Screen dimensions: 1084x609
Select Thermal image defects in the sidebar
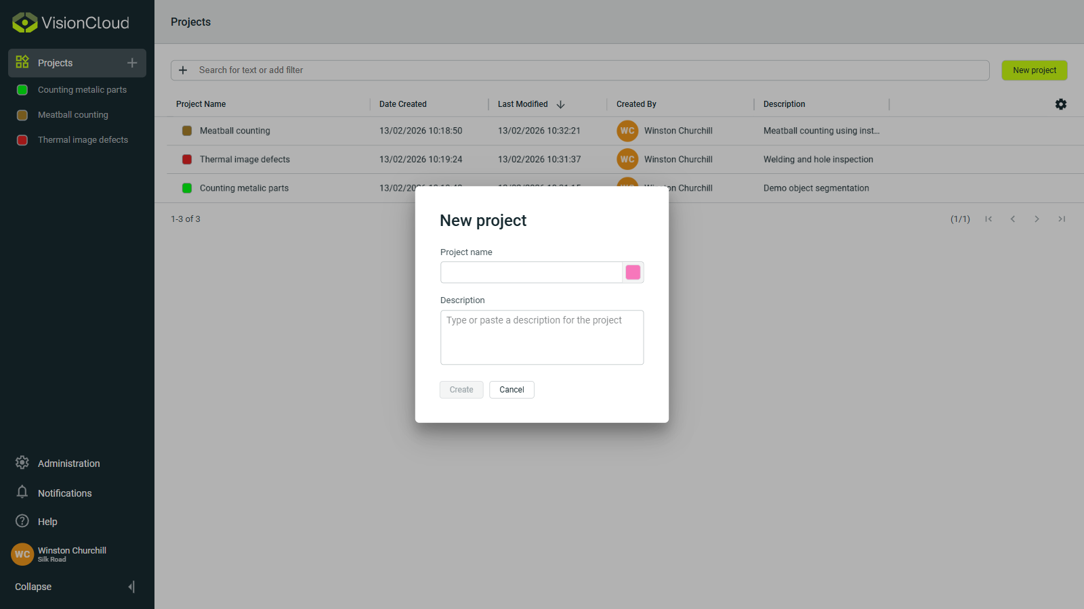83,139
